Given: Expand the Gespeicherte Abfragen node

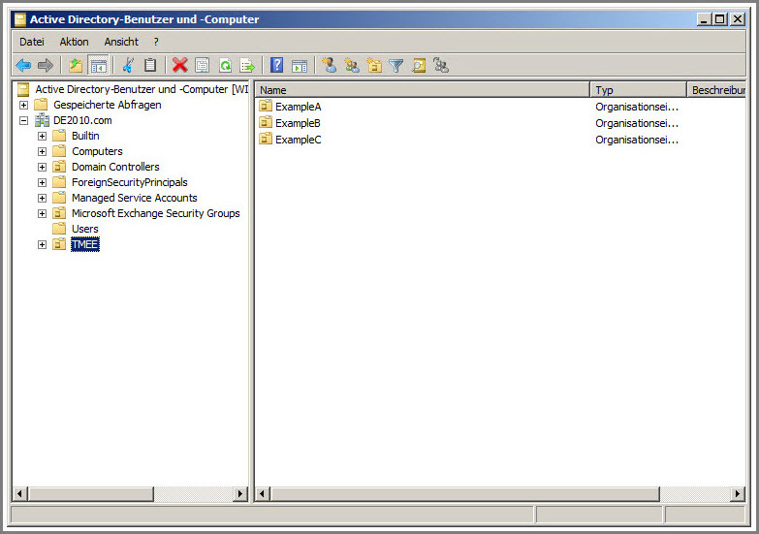Looking at the screenshot, I should click(x=23, y=105).
